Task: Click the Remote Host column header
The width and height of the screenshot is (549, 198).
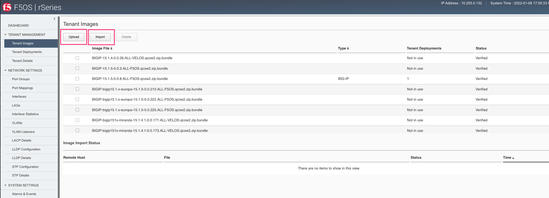Action: (x=74, y=158)
